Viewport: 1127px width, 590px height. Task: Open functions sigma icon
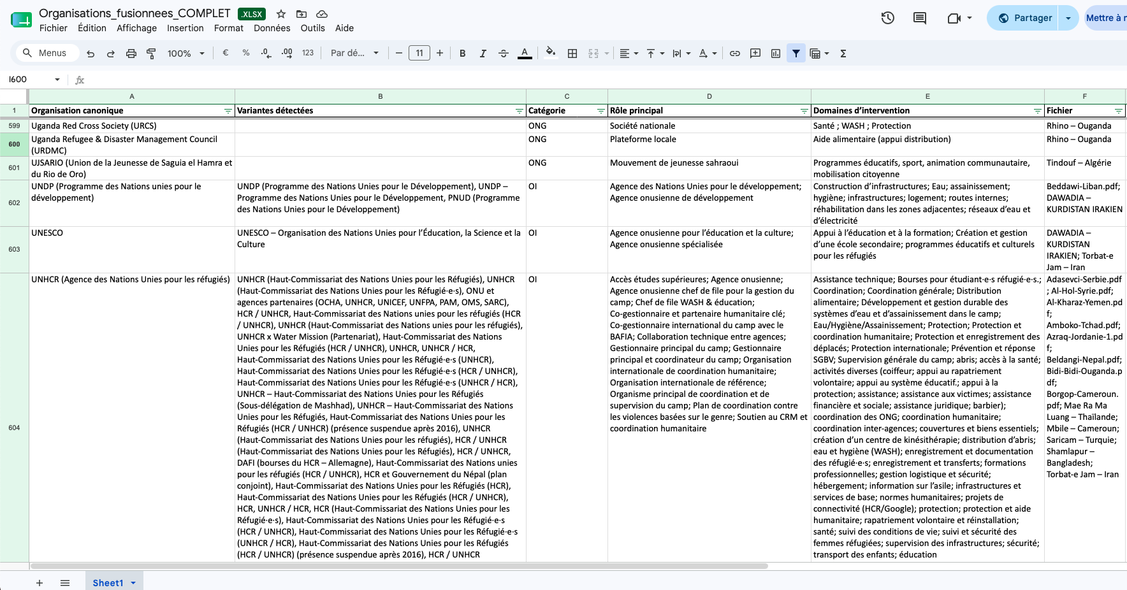click(843, 54)
